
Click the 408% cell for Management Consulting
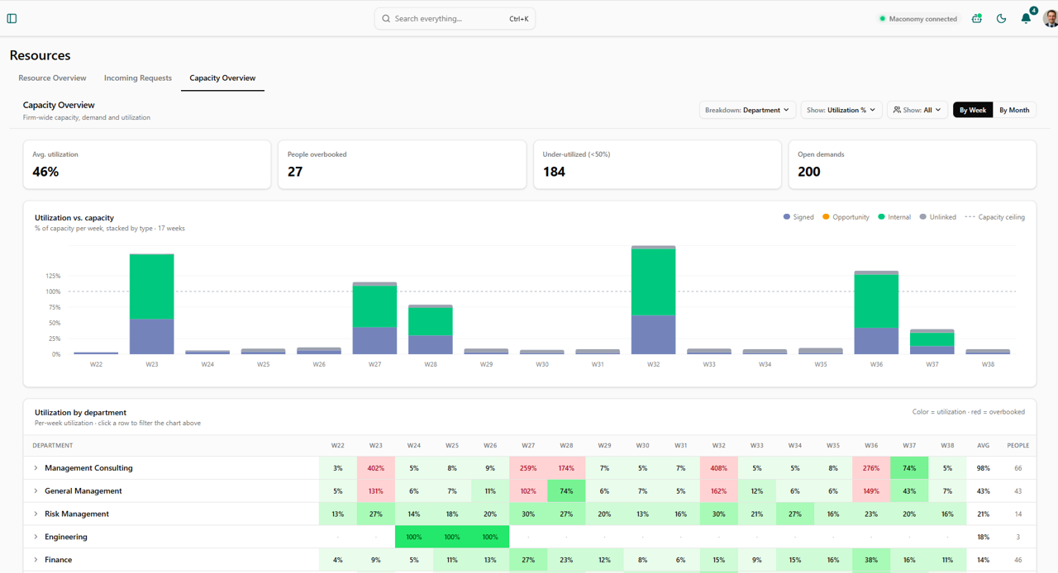719,468
